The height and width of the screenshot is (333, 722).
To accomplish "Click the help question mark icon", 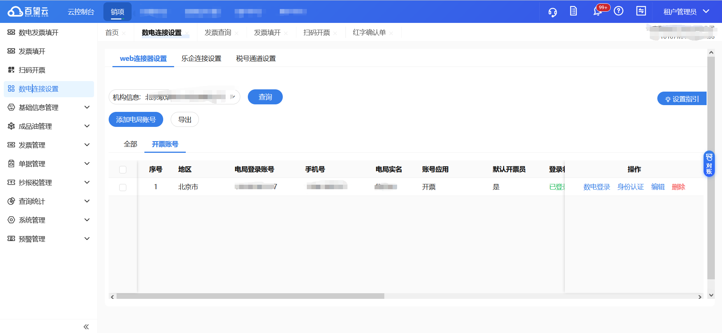I will (619, 11).
